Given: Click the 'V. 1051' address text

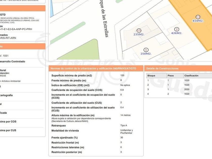Looking at the screenshot, I should click(x=4, y=56).
